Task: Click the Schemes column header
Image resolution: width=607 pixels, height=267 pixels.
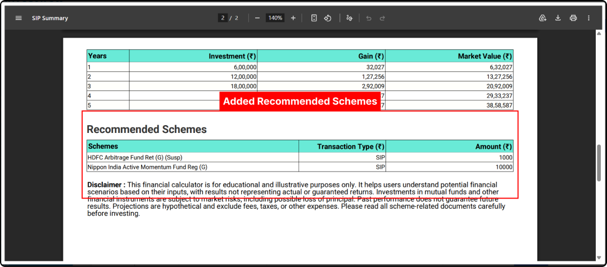Action: click(193, 146)
